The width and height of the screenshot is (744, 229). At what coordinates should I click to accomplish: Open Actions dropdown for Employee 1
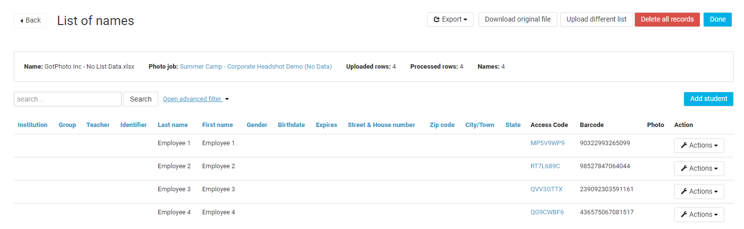[699, 146]
